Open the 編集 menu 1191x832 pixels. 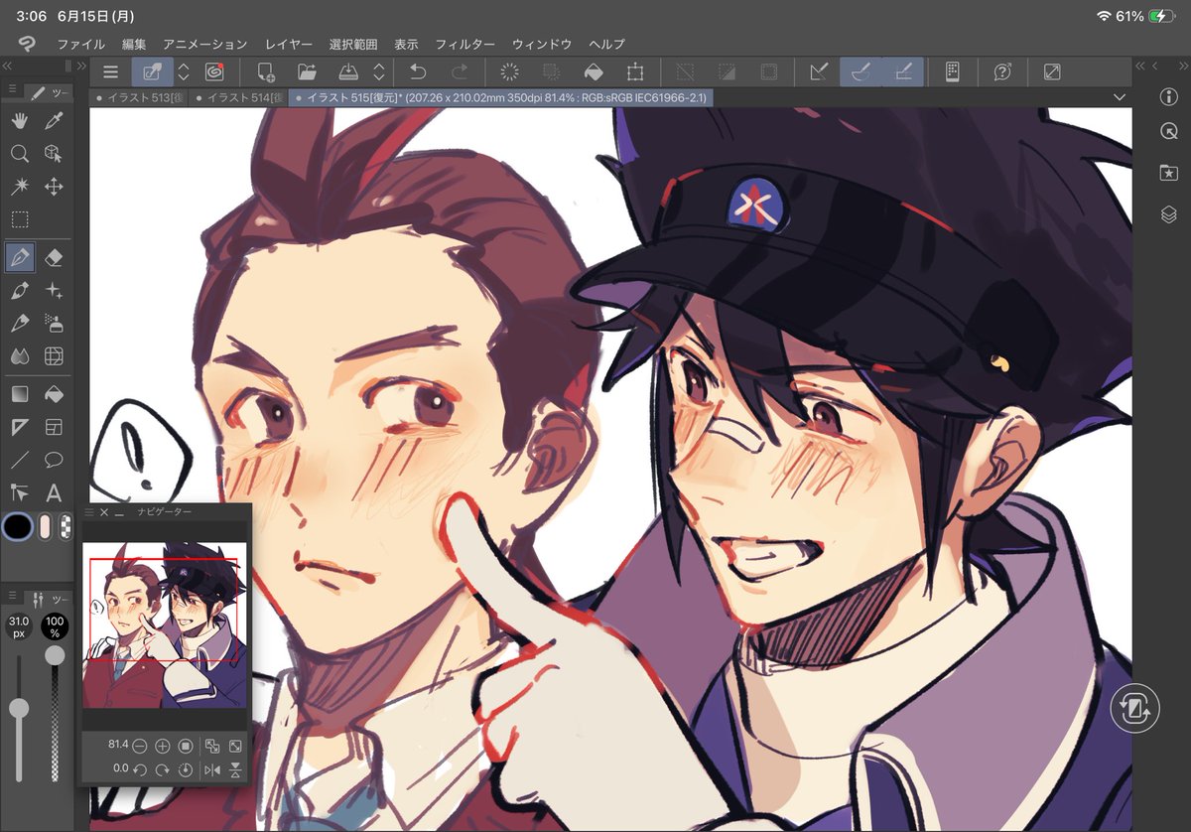click(x=134, y=45)
